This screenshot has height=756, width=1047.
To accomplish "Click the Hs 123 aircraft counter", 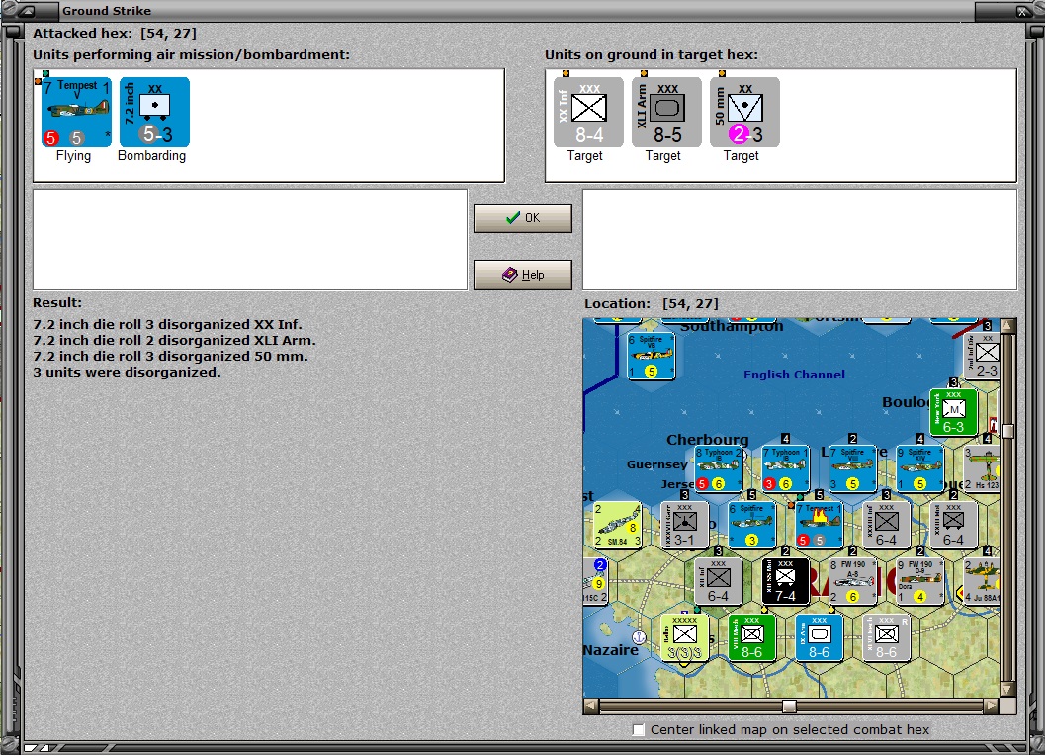I will point(982,468).
